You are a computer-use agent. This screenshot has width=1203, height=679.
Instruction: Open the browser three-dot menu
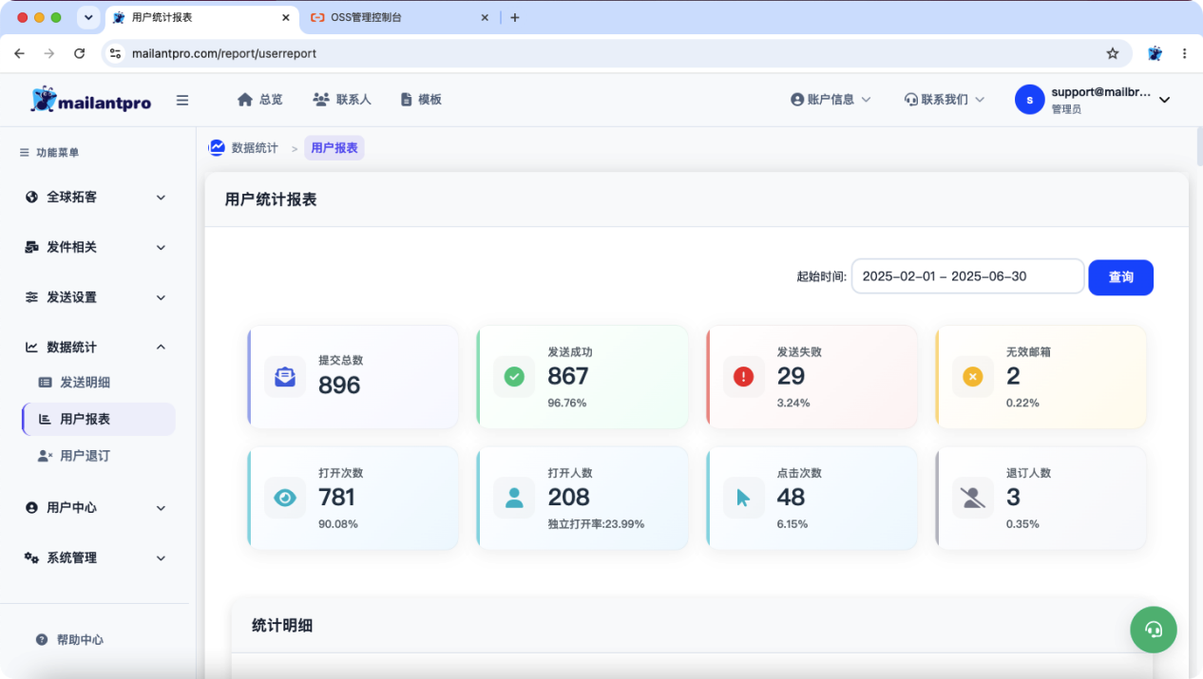click(1184, 53)
